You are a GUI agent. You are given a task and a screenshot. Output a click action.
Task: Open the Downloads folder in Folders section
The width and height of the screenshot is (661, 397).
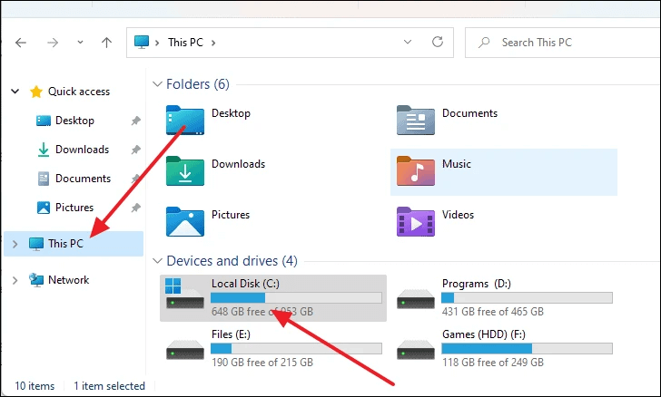coord(185,170)
